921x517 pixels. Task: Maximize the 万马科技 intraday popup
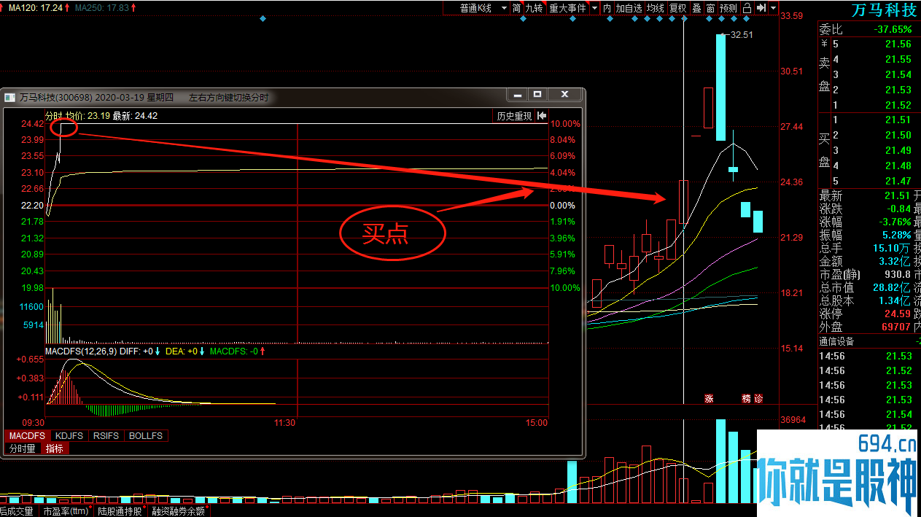tap(537, 95)
